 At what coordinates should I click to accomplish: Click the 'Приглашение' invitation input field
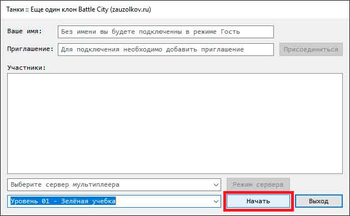pyautogui.click(x=166, y=49)
